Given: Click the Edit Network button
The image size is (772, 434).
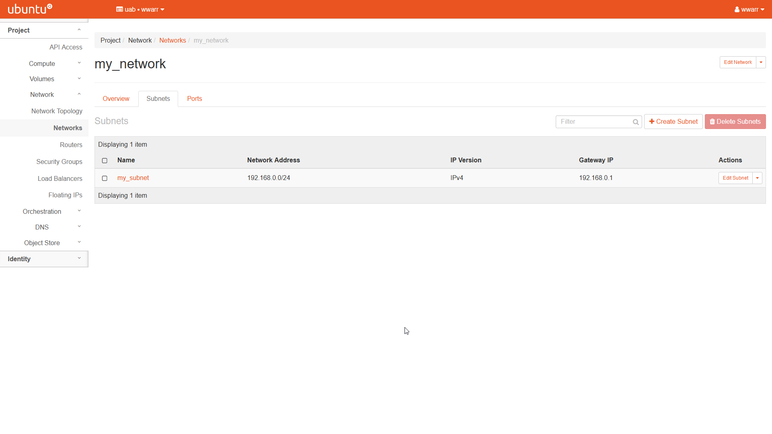Looking at the screenshot, I should pyautogui.click(x=738, y=62).
